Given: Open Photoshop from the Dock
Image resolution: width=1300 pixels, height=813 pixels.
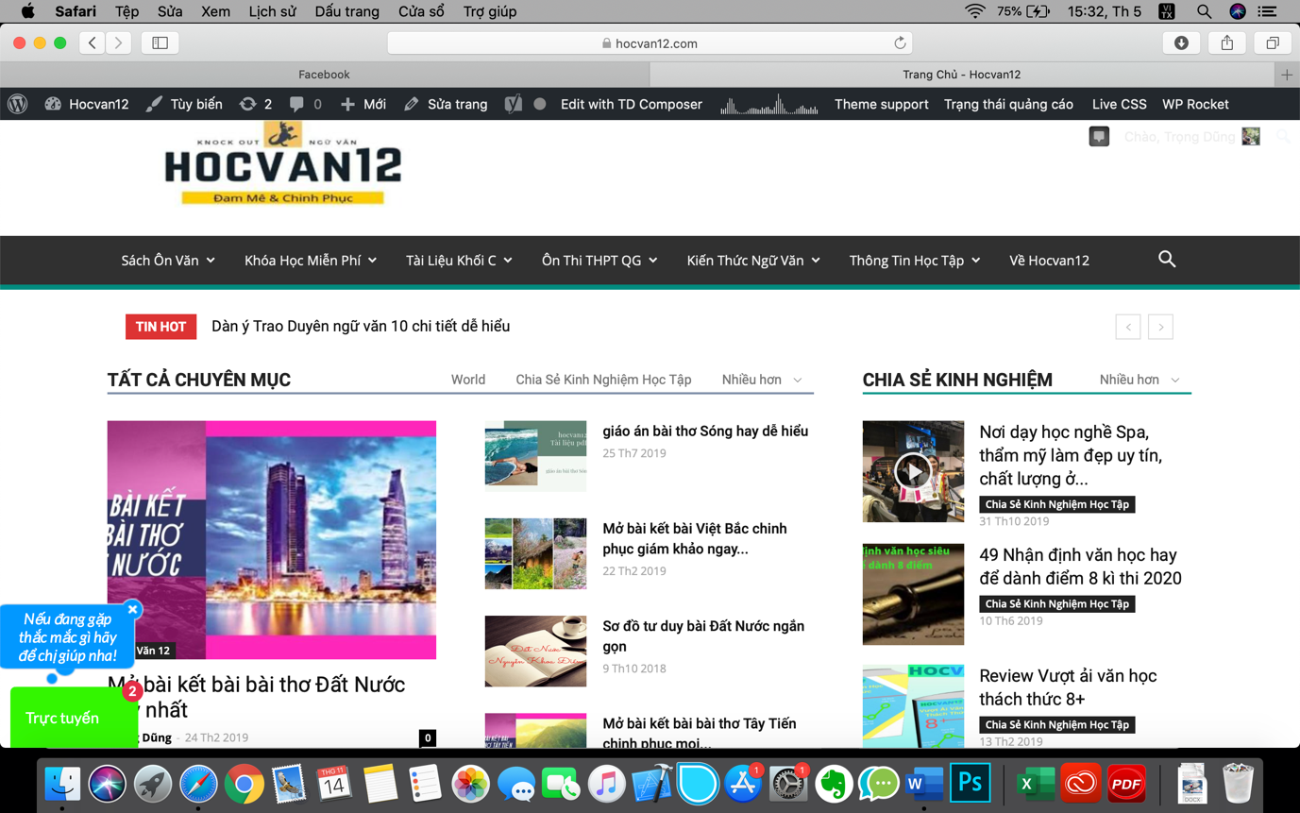Looking at the screenshot, I should pos(971,784).
